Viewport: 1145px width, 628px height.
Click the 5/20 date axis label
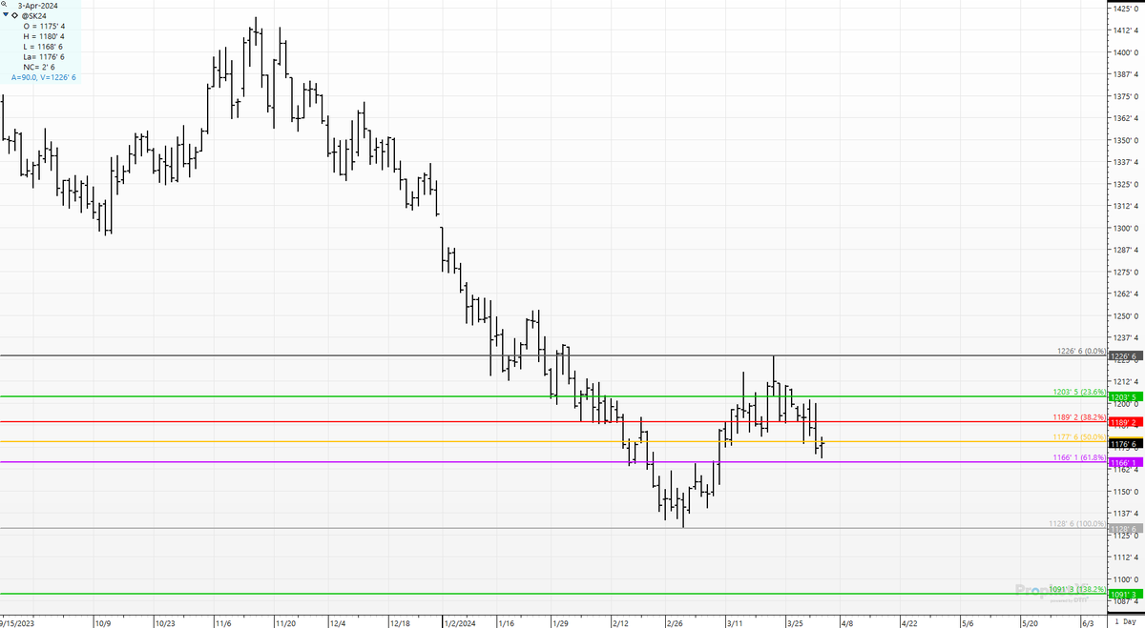(x=1029, y=624)
